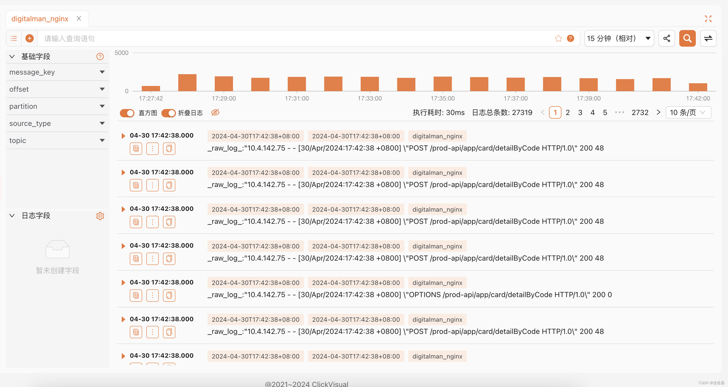Click the query input field
The image size is (728, 387).
[x=283, y=38]
